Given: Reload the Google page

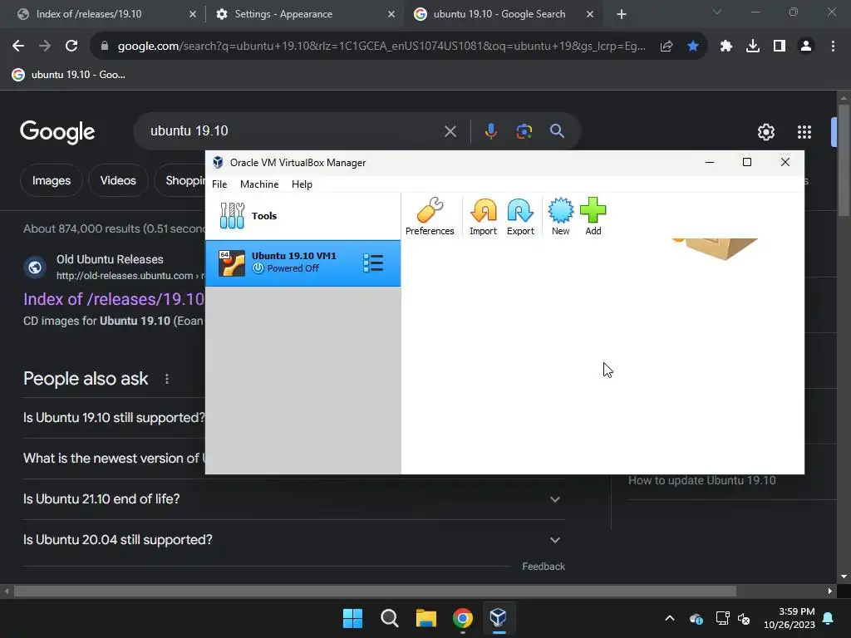Looking at the screenshot, I should (71, 47).
